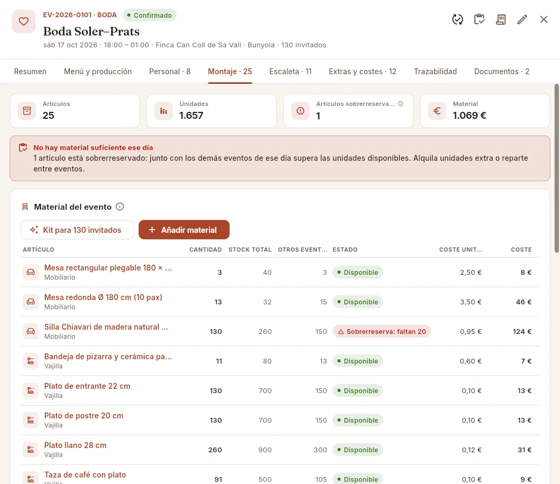Click the receipt document icon in header
Image resolution: width=560 pixels, height=484 pixels.
(501, 19)
